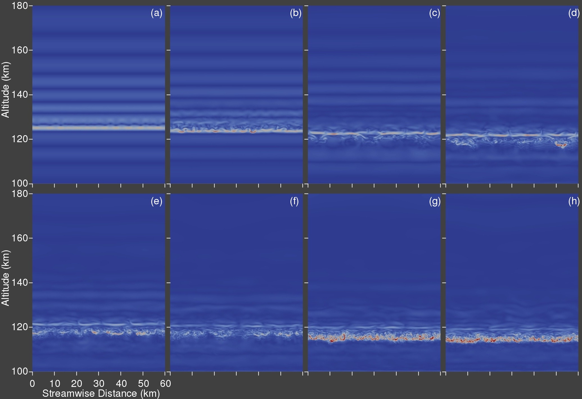This screenshot has height=399, width=582.
Task: Click top-row altitude tick label 160
Action: coord(19,50)
